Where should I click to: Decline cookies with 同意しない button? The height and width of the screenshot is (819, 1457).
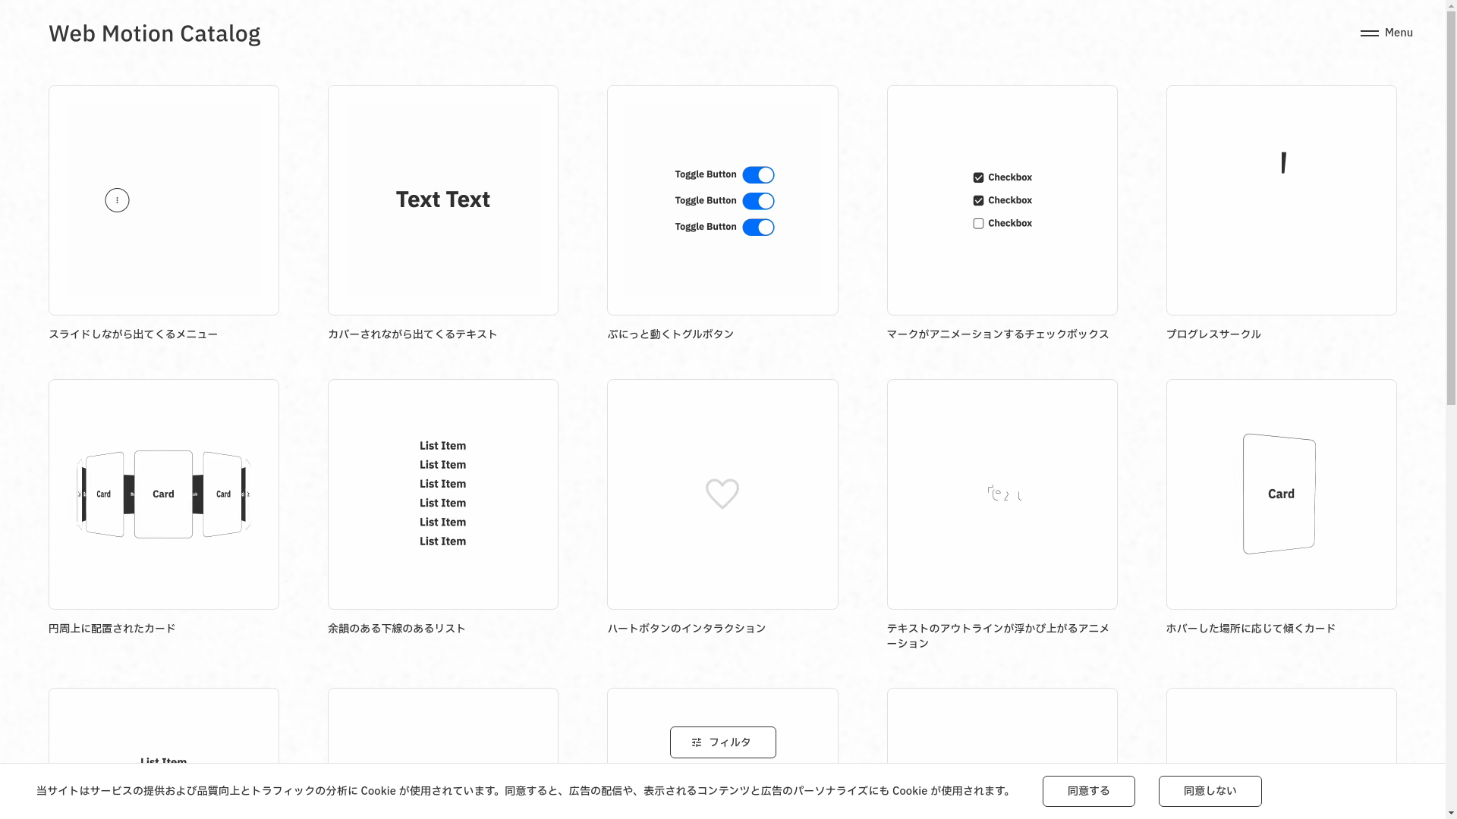[x=1210, y=791]
